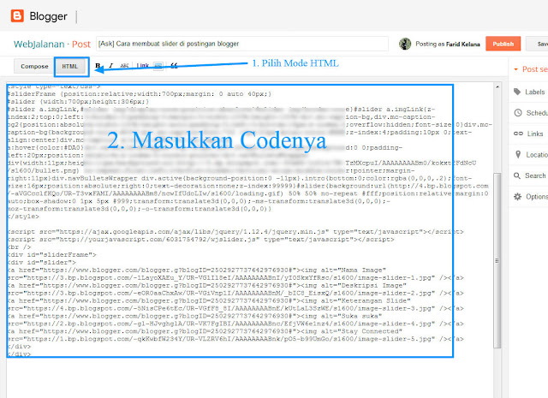Click the wjslider.js script line
This screenshot has height=398, width=548.
(x=201, y=240)
